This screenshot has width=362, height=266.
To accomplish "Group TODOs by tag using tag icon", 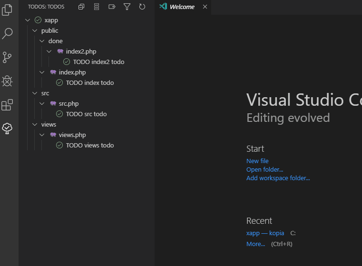I will [112, 7].
